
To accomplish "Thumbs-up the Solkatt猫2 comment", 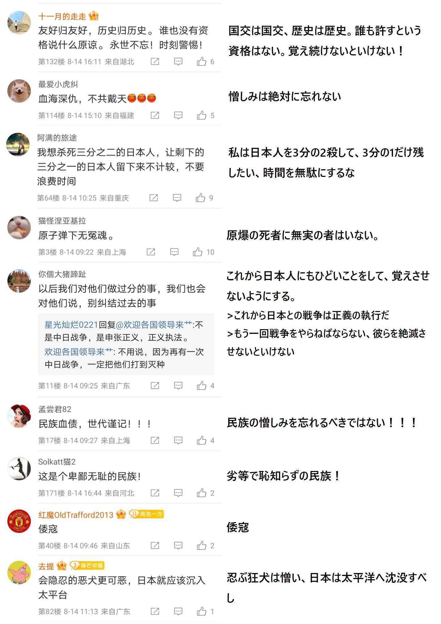I will click(x=201, y=493).
